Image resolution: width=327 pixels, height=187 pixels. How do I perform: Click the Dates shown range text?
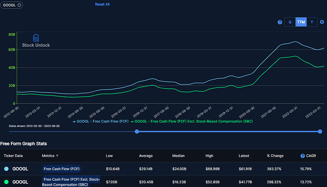pyautogui.click(x=34, y=126)
